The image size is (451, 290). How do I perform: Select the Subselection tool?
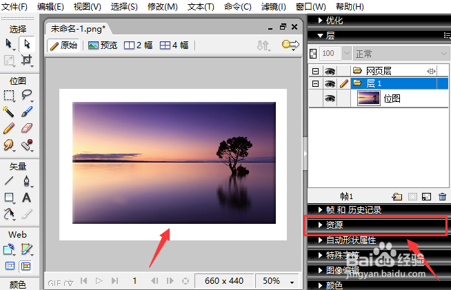click(27, 44)
